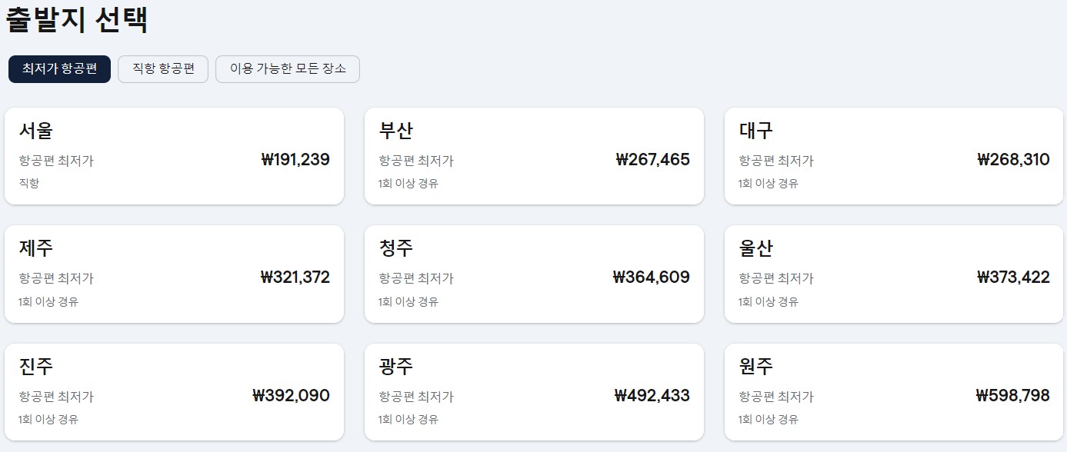
Task: Choose 이용 가능한 모든 장소 filter option
Action: pyautogui.click(x=288, y=68)
